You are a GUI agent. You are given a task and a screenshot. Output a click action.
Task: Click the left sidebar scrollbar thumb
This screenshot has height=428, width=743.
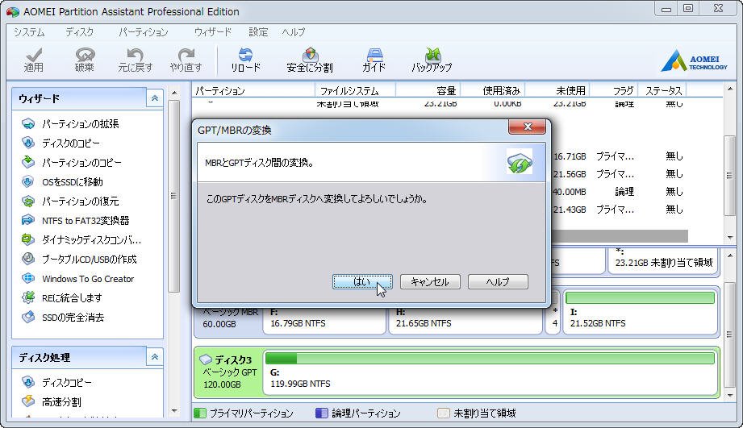(174, 196)
